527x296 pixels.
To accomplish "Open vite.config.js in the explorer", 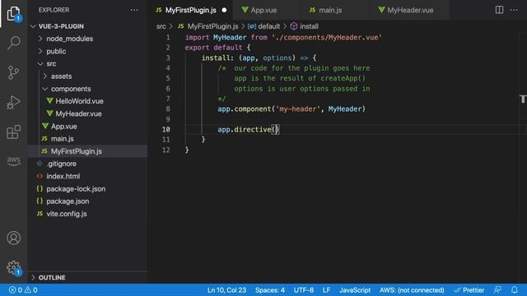I will [x=87, y=214].
